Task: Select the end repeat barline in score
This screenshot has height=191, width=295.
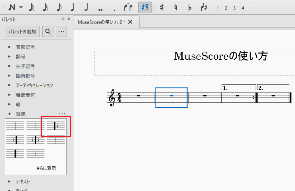Action: [256, 97]
